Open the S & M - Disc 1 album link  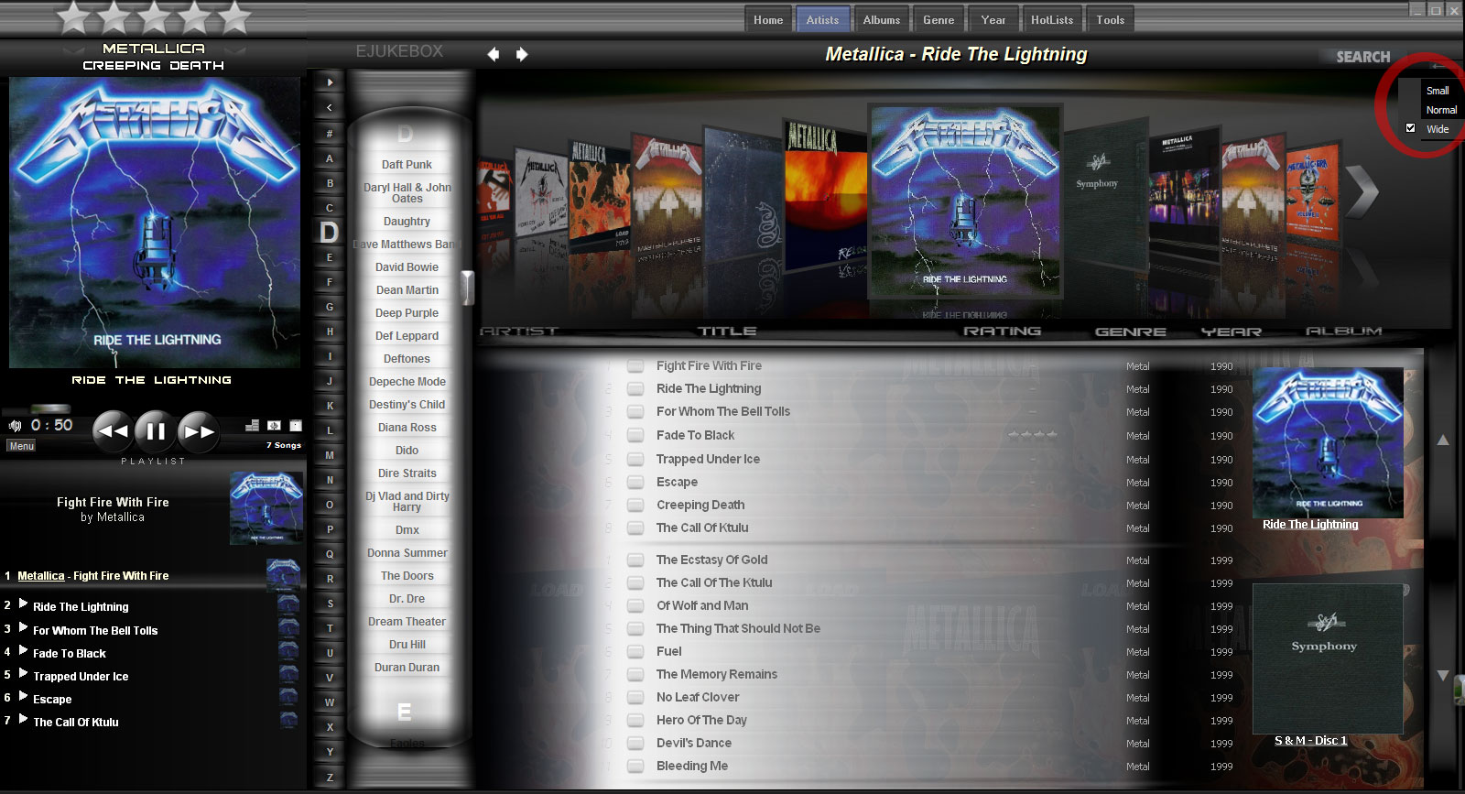pos(1310,741)
